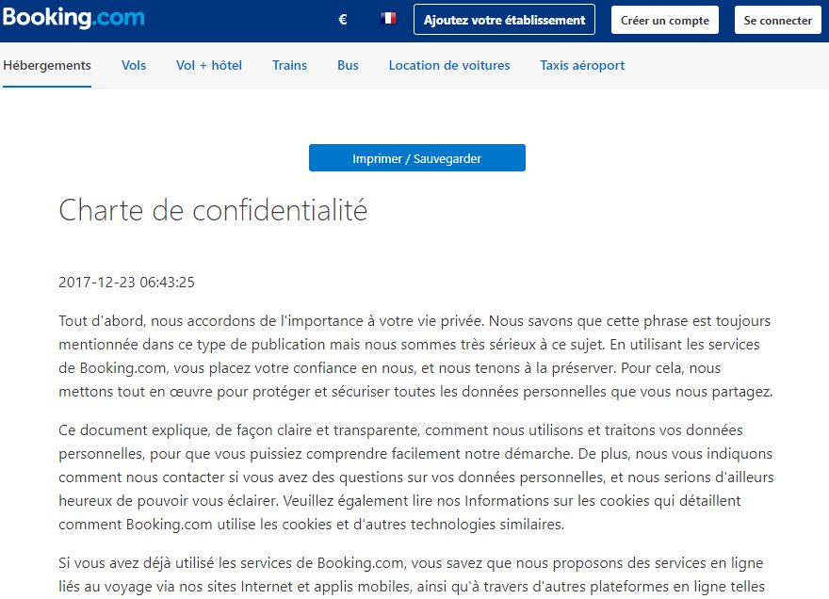829x599 pixels.
Task: Switch to Vol + hôtel tab
Action: tap(209, 66)
